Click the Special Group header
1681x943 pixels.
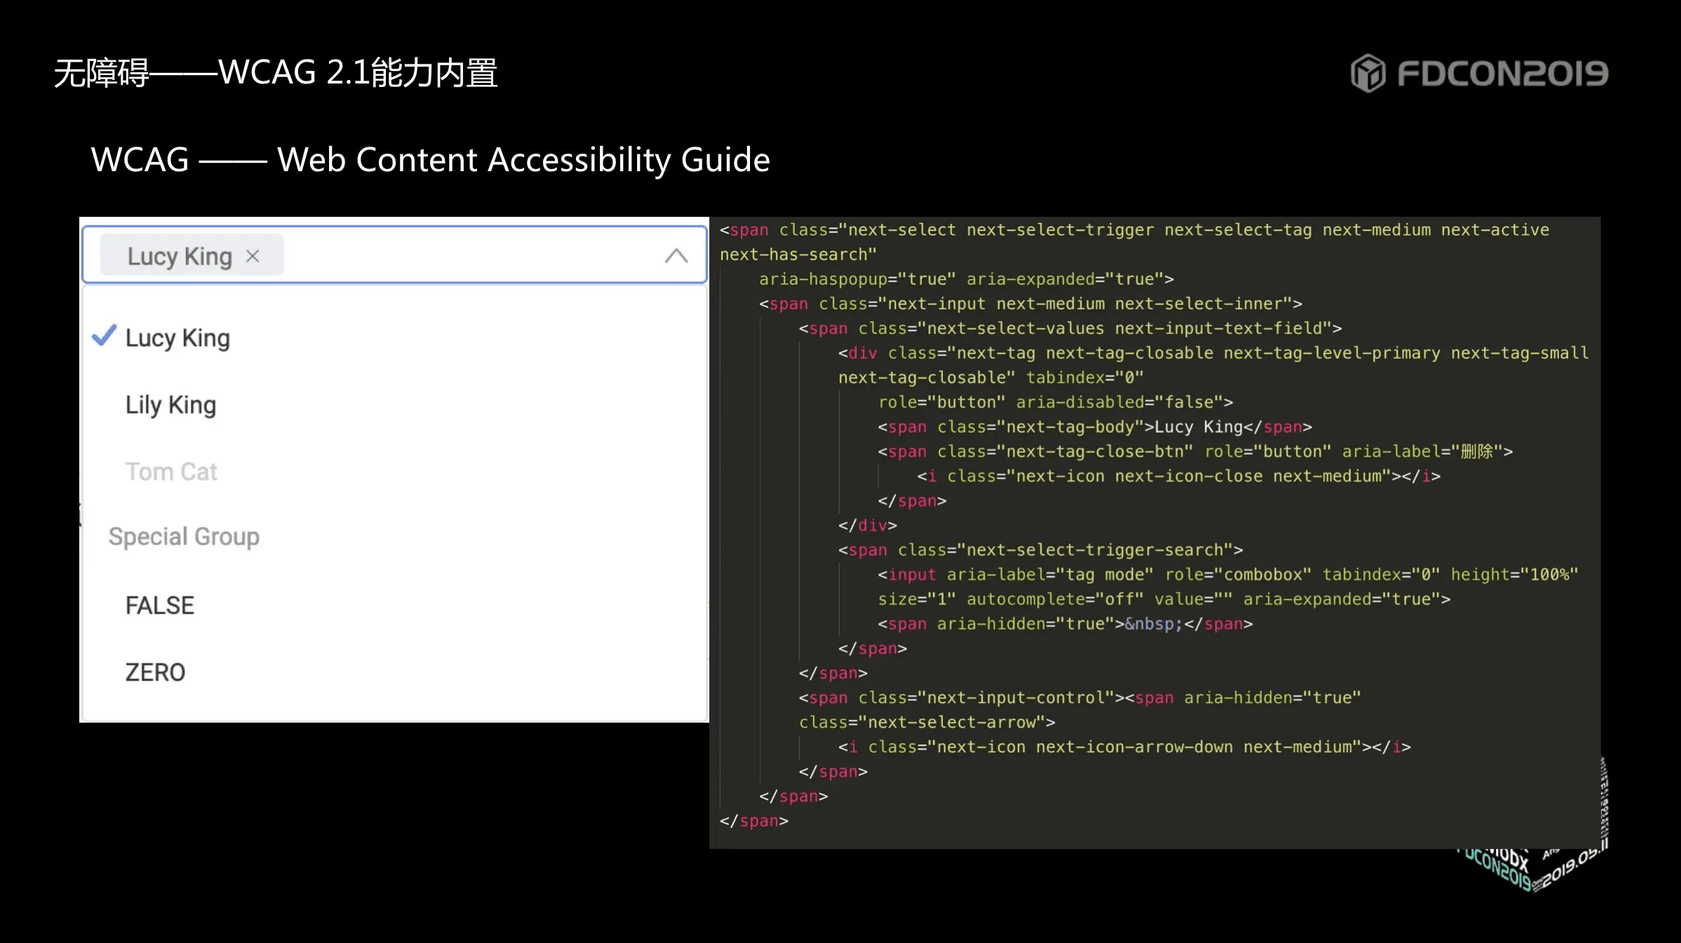click(184, 537)
